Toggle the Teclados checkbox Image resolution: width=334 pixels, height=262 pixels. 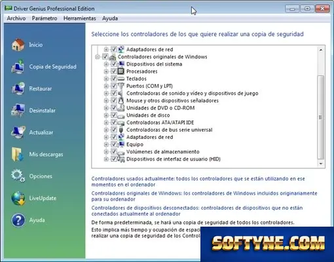pos(113,79)
